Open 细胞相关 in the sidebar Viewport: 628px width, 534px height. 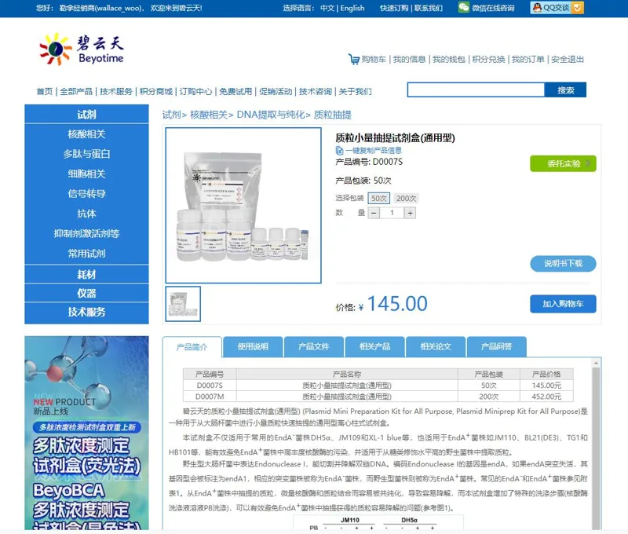(86, 174)
